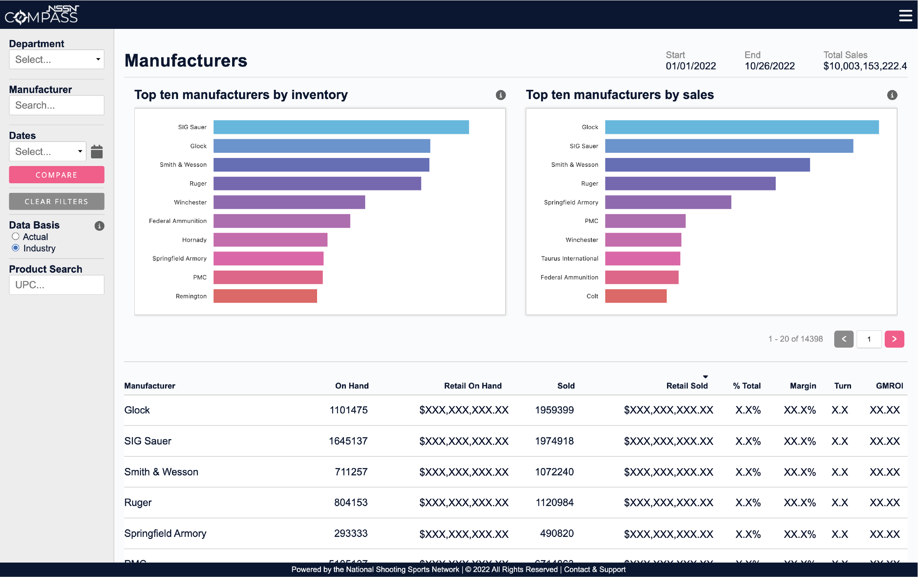Click Ruger sold value 1120984

click(554, 502)
